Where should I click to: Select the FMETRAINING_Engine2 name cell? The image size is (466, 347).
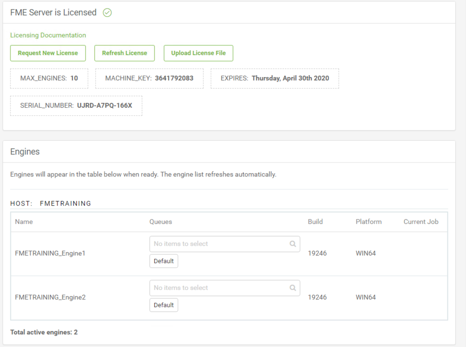tap(50, 297)
